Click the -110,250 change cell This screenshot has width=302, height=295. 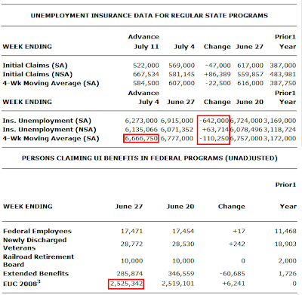[x=214, y=138]
